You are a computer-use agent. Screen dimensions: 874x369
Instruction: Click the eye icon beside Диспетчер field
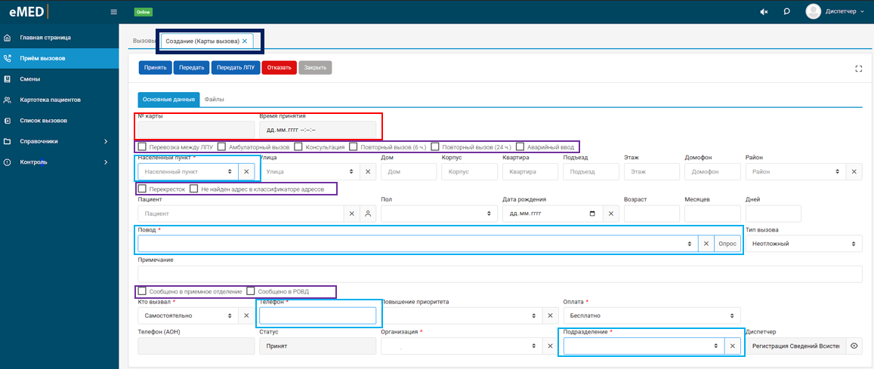(x=854, y=346)
